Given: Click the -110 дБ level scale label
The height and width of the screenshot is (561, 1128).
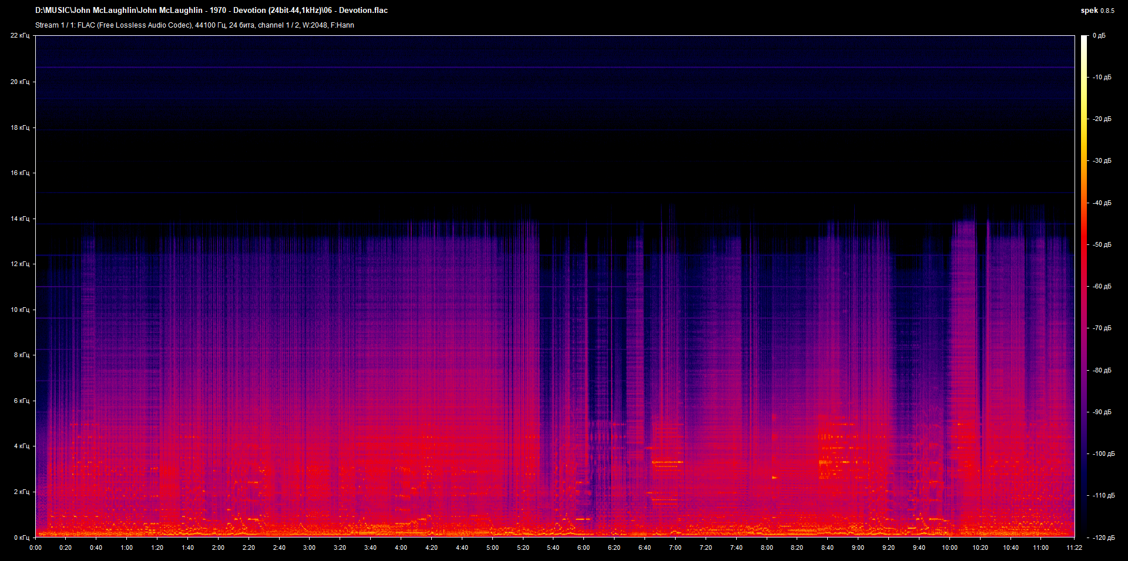Looking at the screenshot, I should pyautogui.click(x=1103, y=495).
